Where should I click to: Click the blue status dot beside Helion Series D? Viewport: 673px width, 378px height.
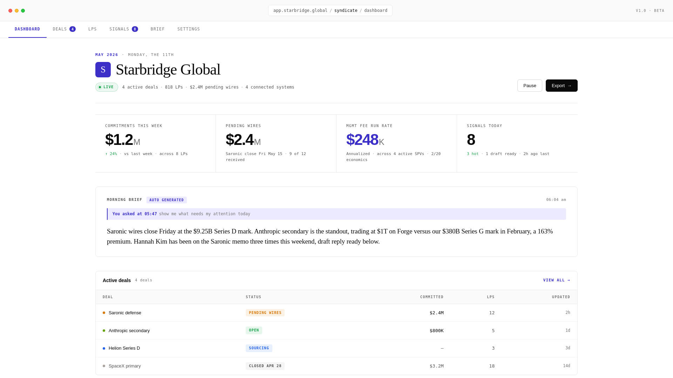104,348
